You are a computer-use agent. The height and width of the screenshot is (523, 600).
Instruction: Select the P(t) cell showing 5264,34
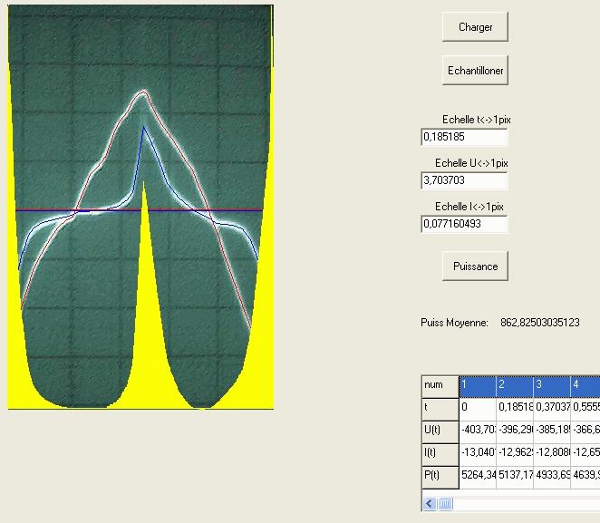pyautogui.click(x=477, y=475)
